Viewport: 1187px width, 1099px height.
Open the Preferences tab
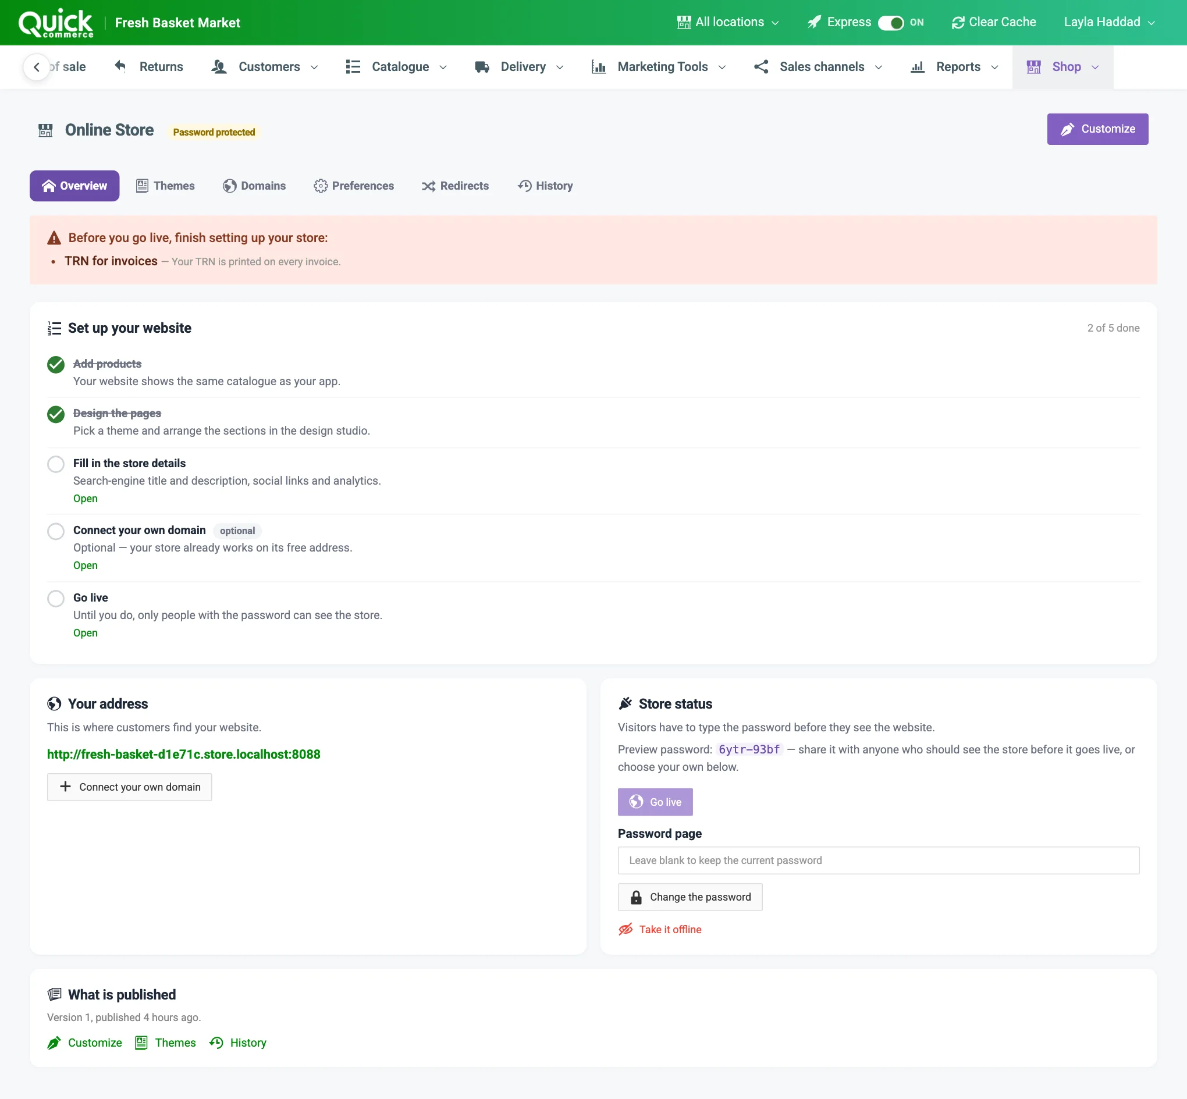354,186
